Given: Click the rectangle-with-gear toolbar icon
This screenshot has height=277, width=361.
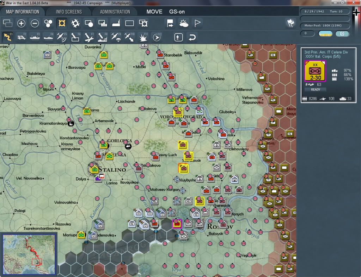Looking at the screenshot, I should coord(143,23).
